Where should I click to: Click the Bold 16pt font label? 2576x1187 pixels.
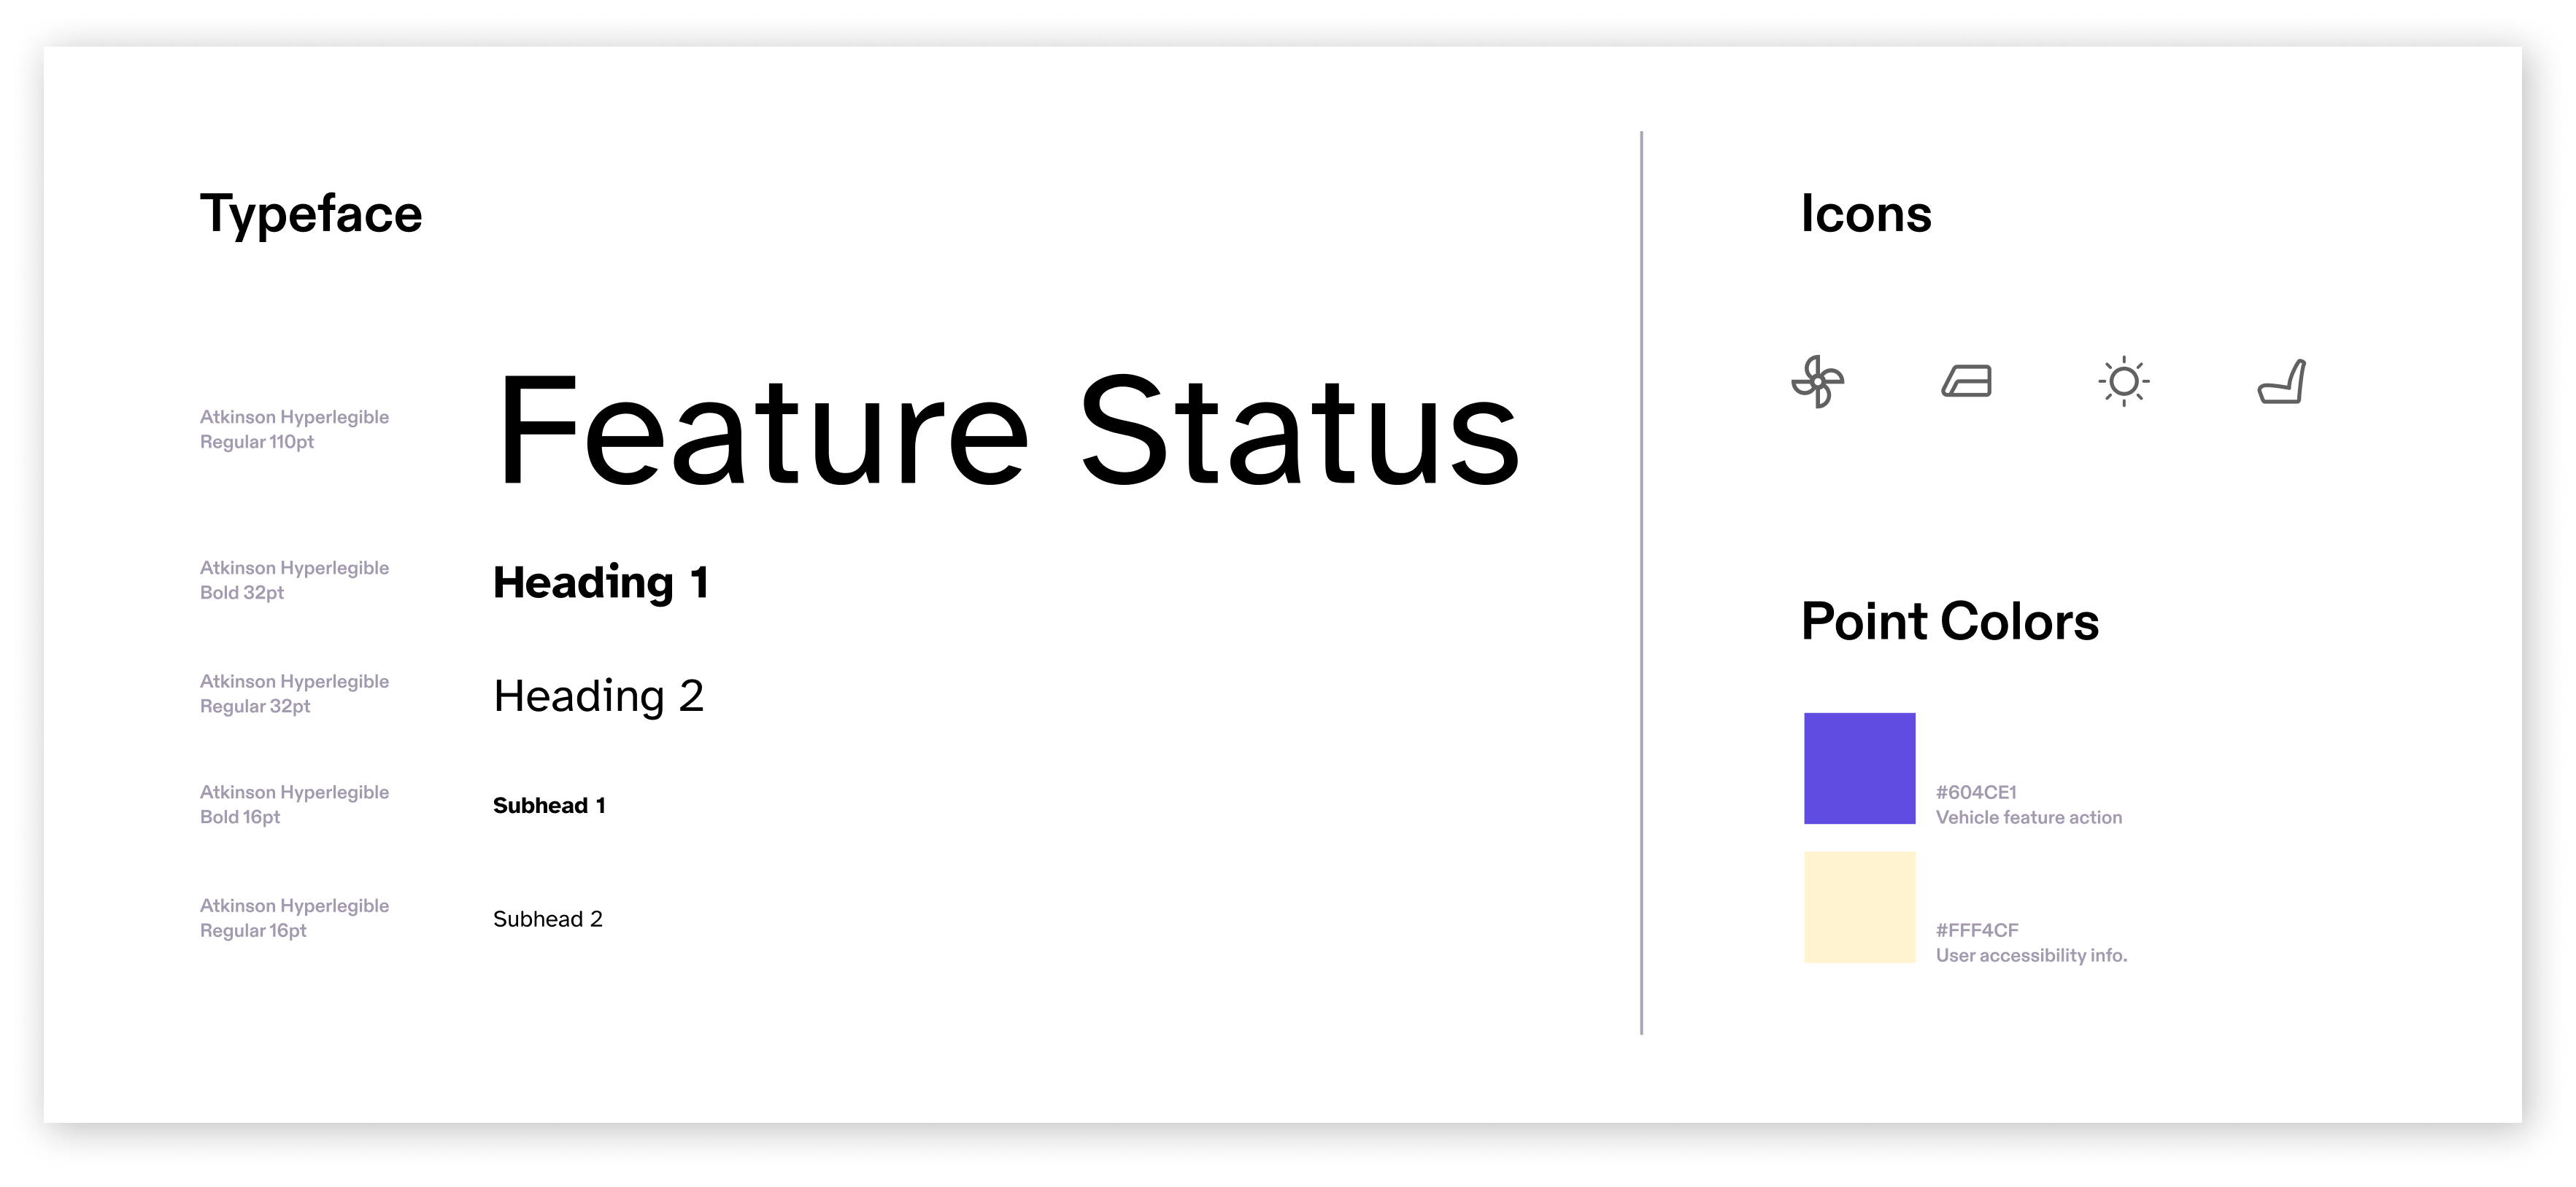coord(240,817)
